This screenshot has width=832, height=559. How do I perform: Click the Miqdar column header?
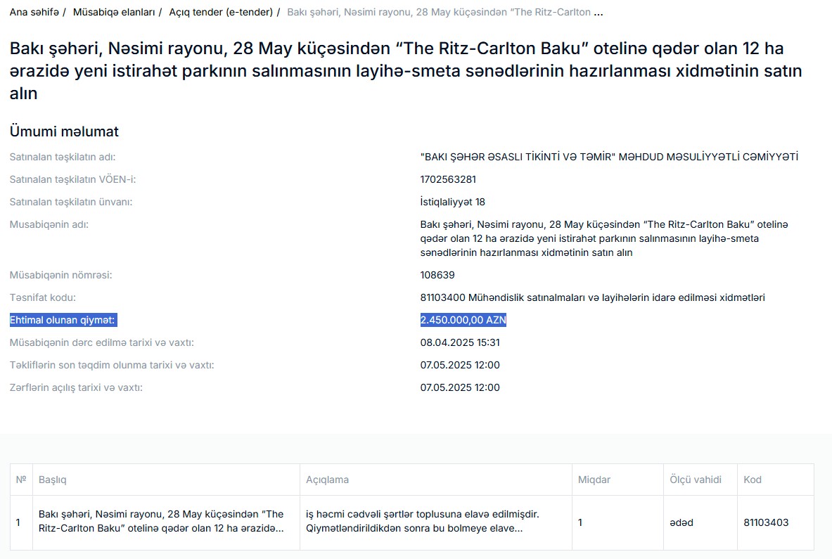click(594, 480)
